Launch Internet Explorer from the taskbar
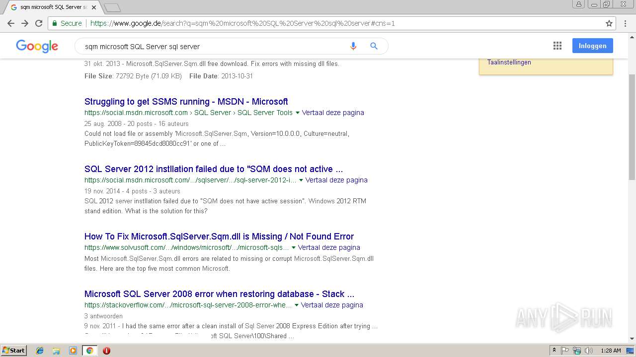Screen dimensions: 636x357 (x=40, y=351)
